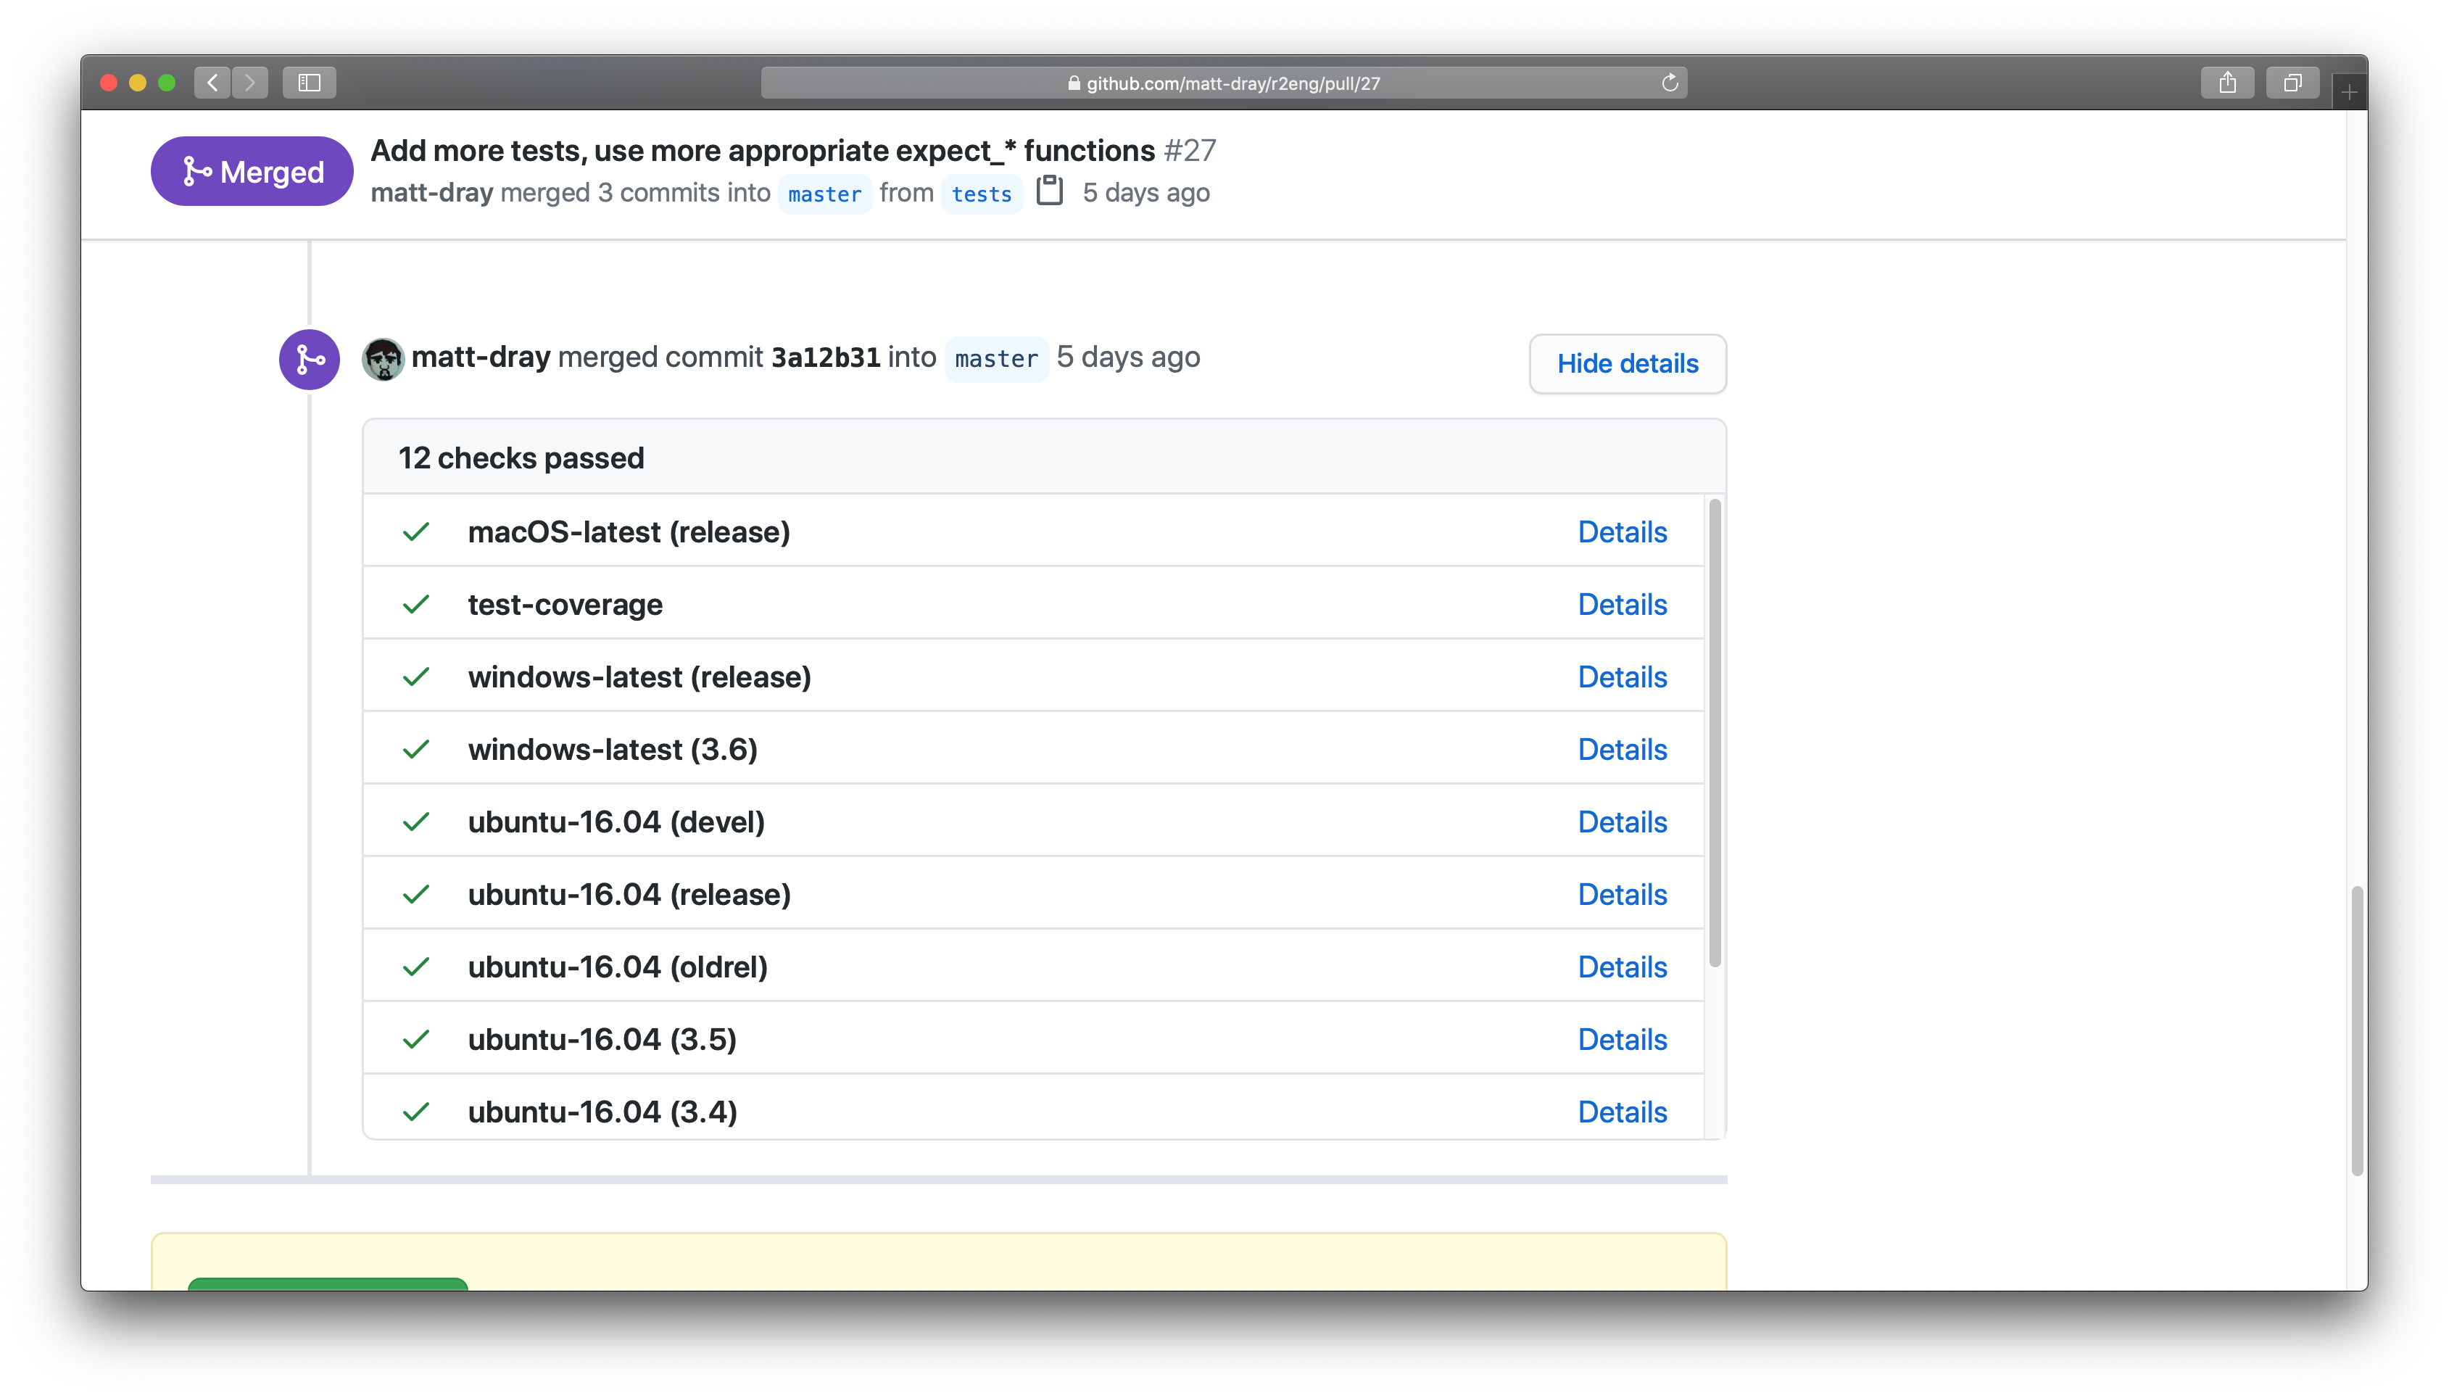This screenshot has height=1398, width=2449.
Task: Open the new tab button in Safari
Action: (2348, 90)
